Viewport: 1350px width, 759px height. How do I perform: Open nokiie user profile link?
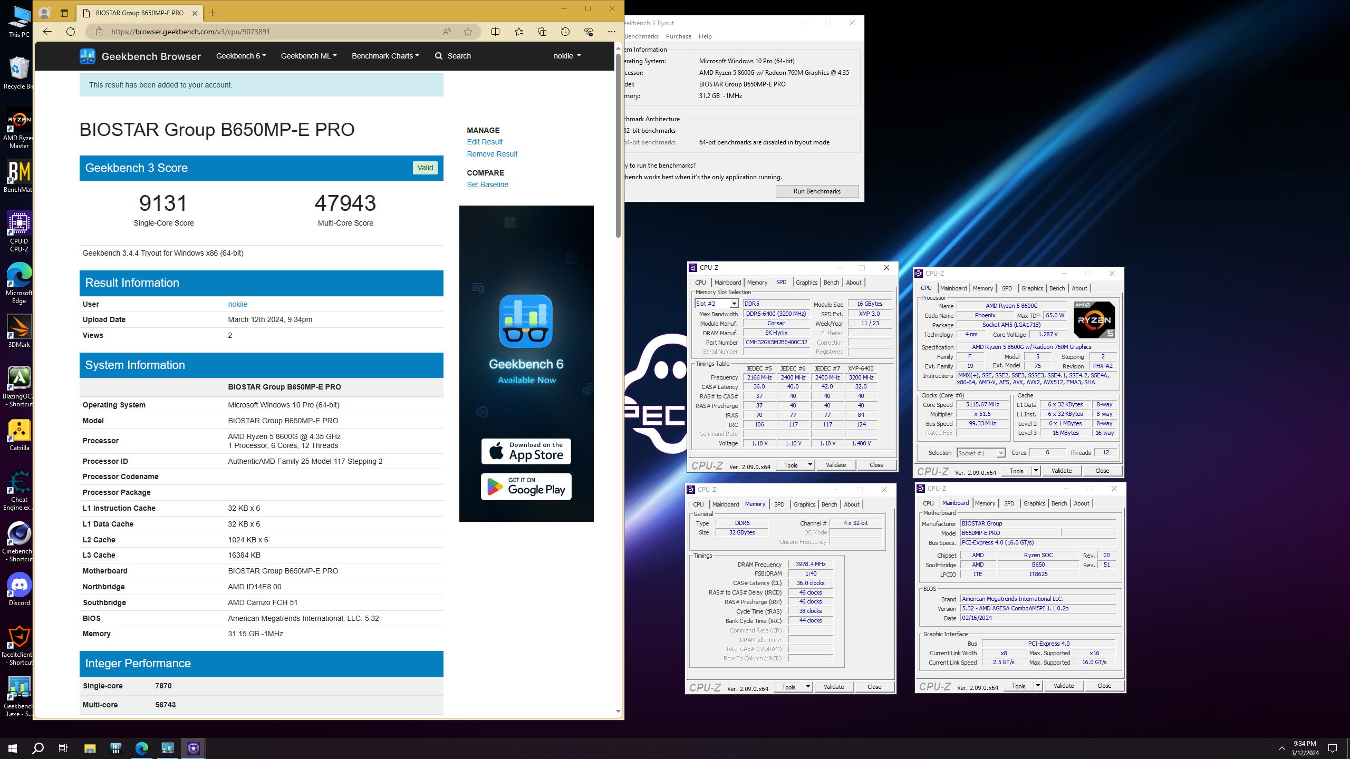[x=237, y=304]
